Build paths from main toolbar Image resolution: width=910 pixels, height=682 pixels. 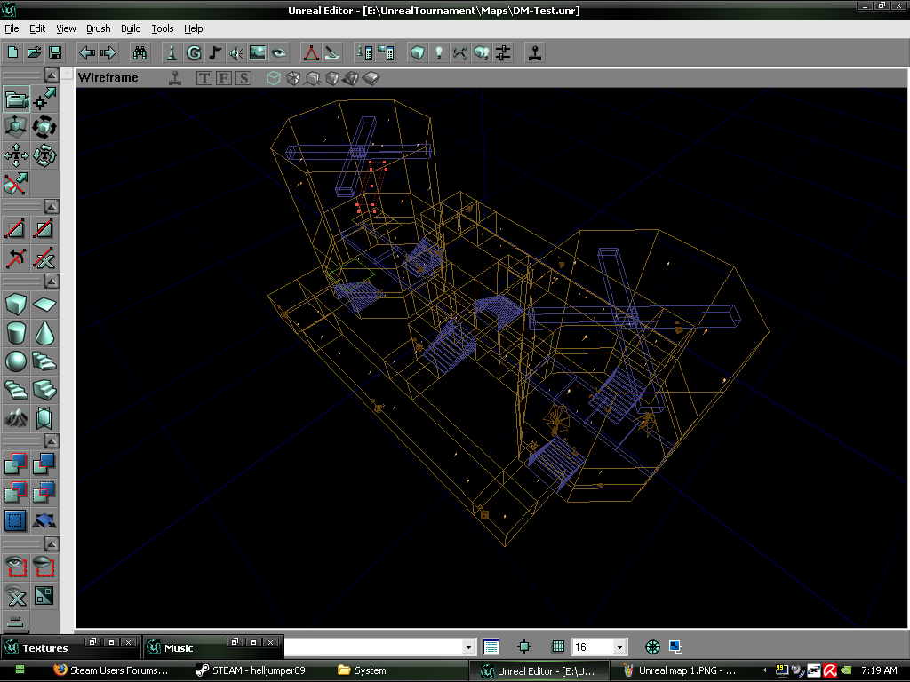[x=460, y=52]
